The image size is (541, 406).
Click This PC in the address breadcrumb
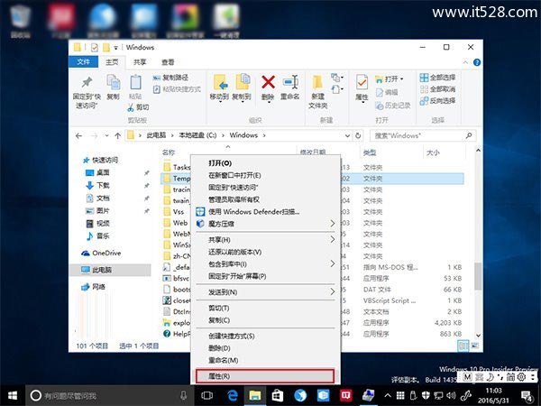tap(156, 135)
